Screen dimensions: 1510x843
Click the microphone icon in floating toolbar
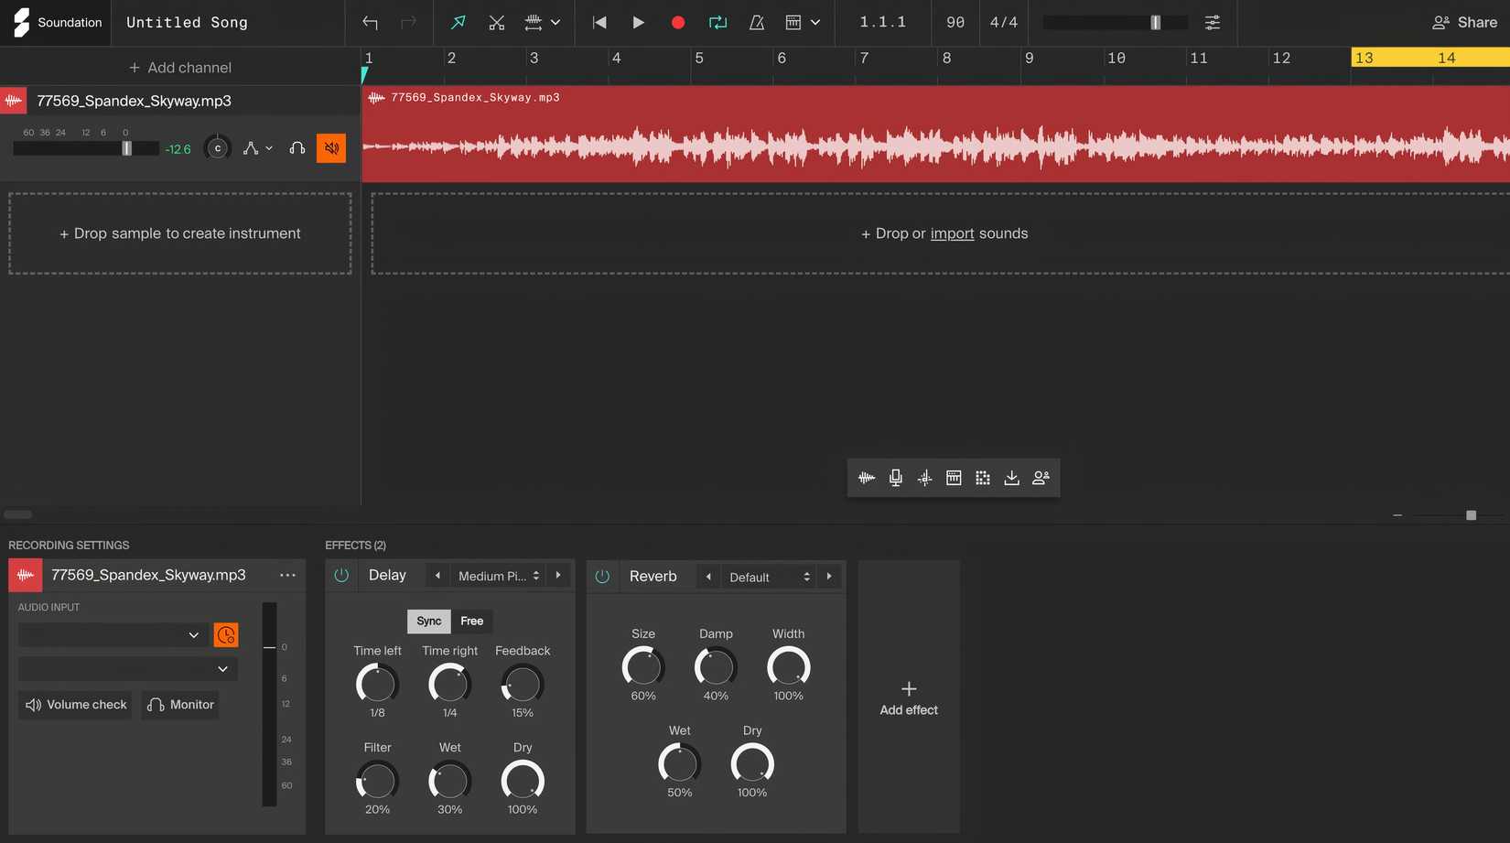(895, 478)
